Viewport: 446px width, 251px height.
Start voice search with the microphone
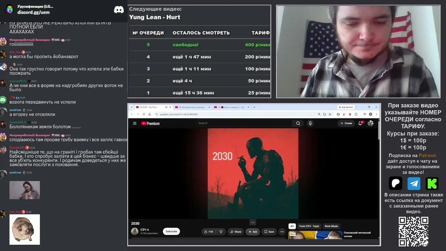(x=310, y=123)
